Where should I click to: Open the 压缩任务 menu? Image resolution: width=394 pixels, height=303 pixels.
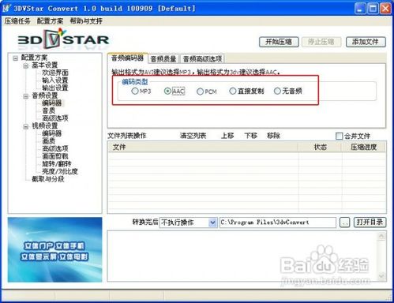point(17,21)
